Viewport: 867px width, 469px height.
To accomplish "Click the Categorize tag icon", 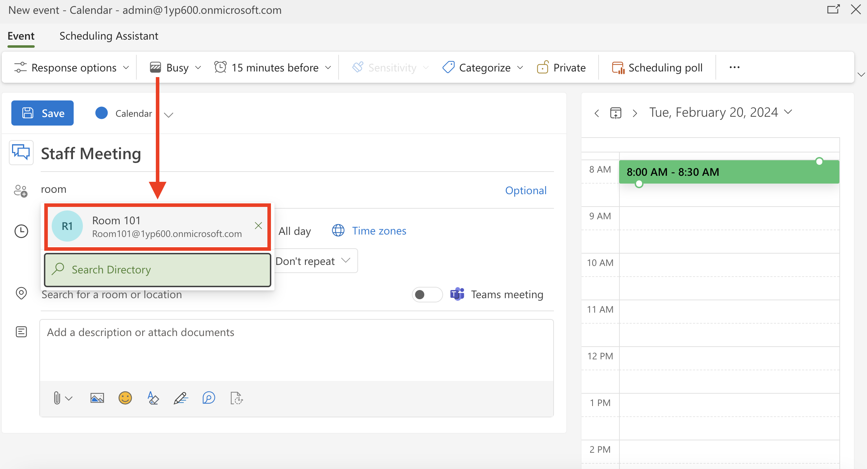I will (x=448, y=67).
